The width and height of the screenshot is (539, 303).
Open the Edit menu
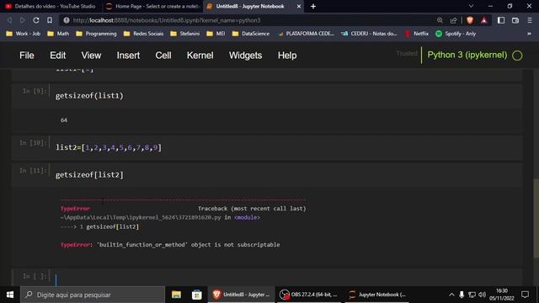[x=58, y=56]
